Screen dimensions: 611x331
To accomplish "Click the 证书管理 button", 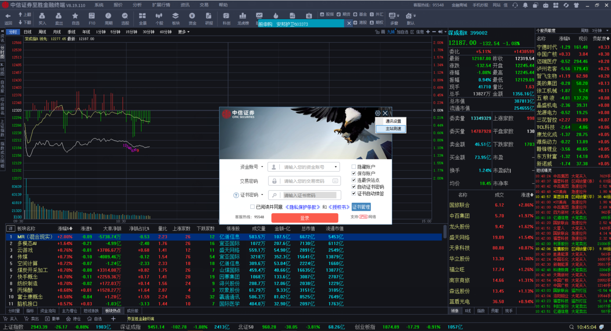I will coord(361,207).
